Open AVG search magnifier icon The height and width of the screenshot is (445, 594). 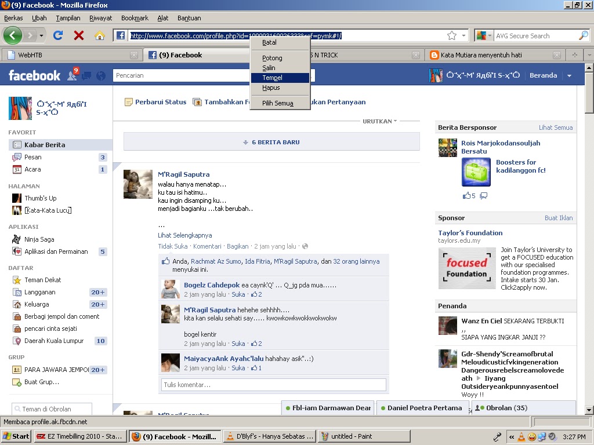(584, 35)
